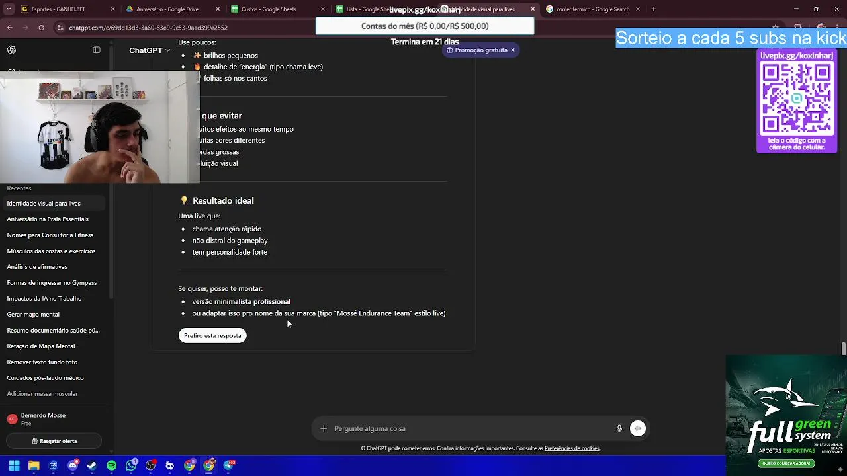
Task: Switch to cooler termico Google Search tab
Action: (593, 9)
